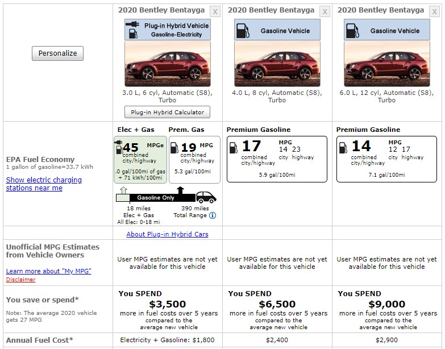This screenshot has height=349, width=445.
Task: Click the 14 MPG combined value
Action: (x=361, y=146)
